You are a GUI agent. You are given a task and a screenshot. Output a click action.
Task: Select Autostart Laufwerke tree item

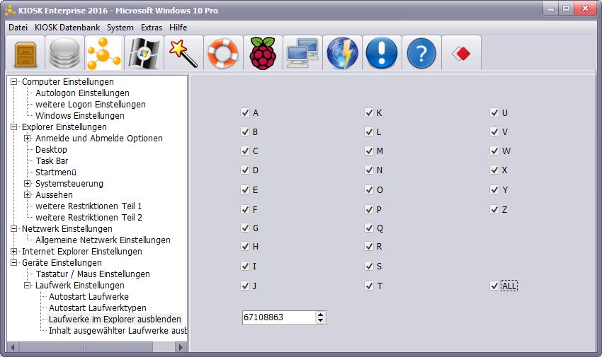click(x=89, y=296)
